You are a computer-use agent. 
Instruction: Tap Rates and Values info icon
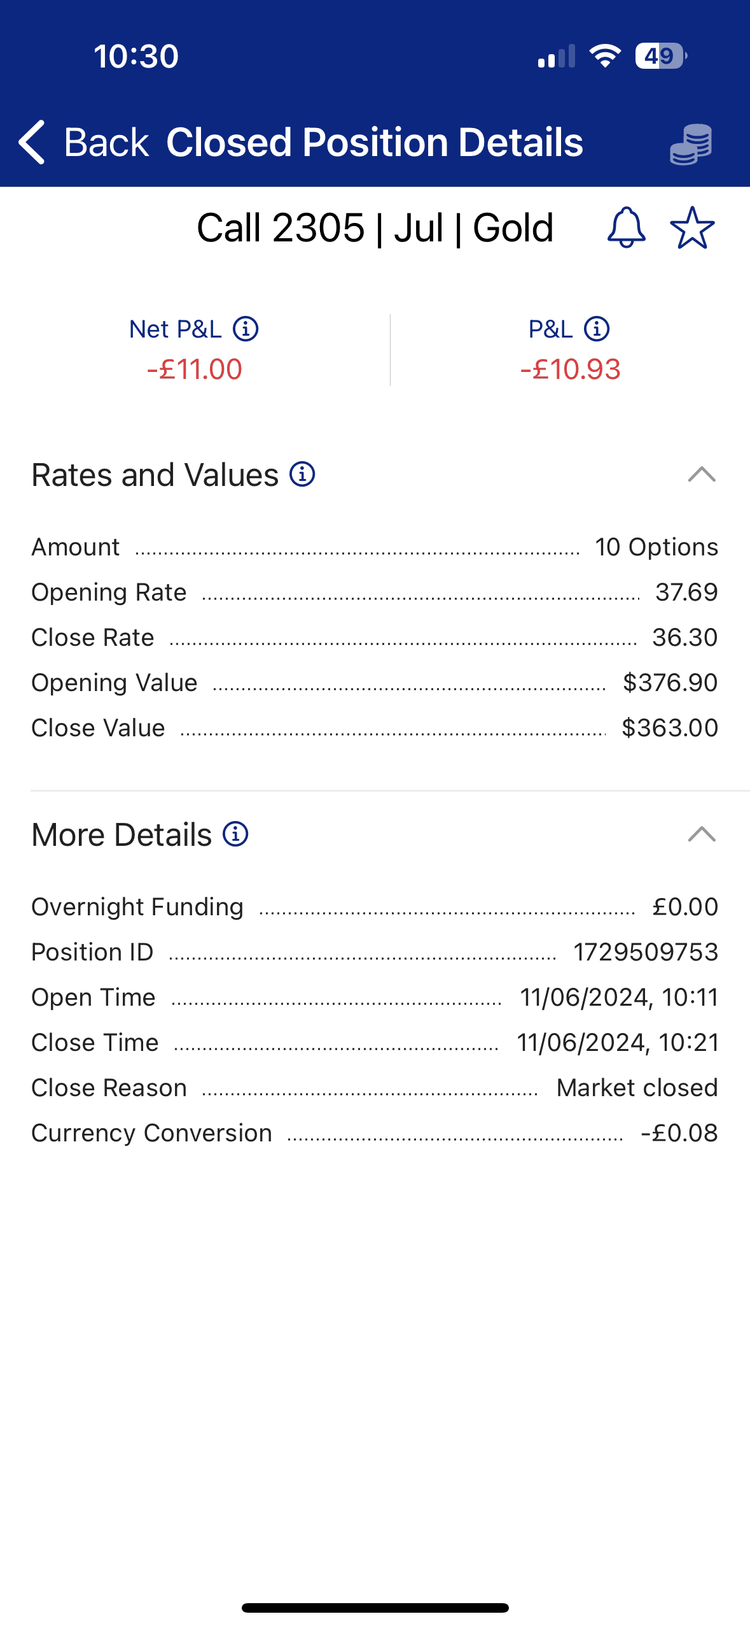pos(302,475)
